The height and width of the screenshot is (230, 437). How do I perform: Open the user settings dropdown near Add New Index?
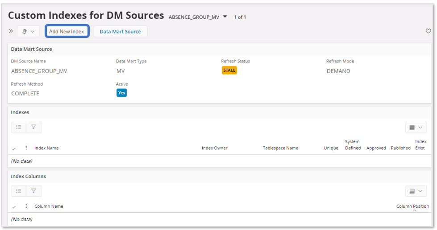point(29,32)
